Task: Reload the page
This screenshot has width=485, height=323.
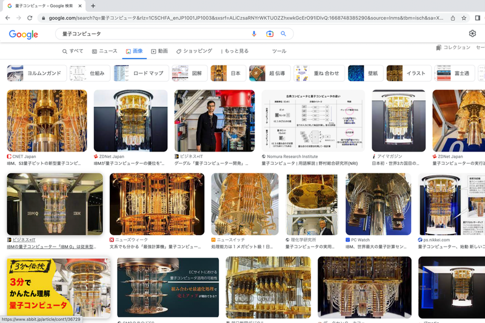Action: point(30,18)
